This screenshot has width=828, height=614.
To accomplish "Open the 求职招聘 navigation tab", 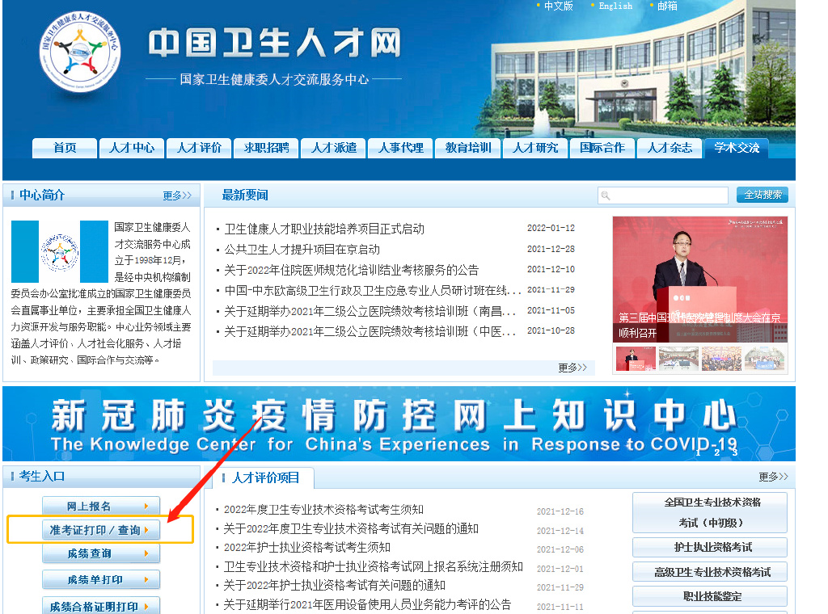I will click(x=266, y=148).
